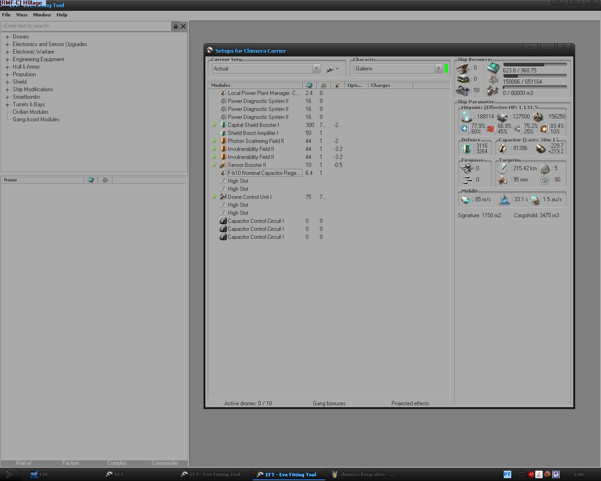
Task: Click the capacitor battery icon showing 81396
Action: 503,149
